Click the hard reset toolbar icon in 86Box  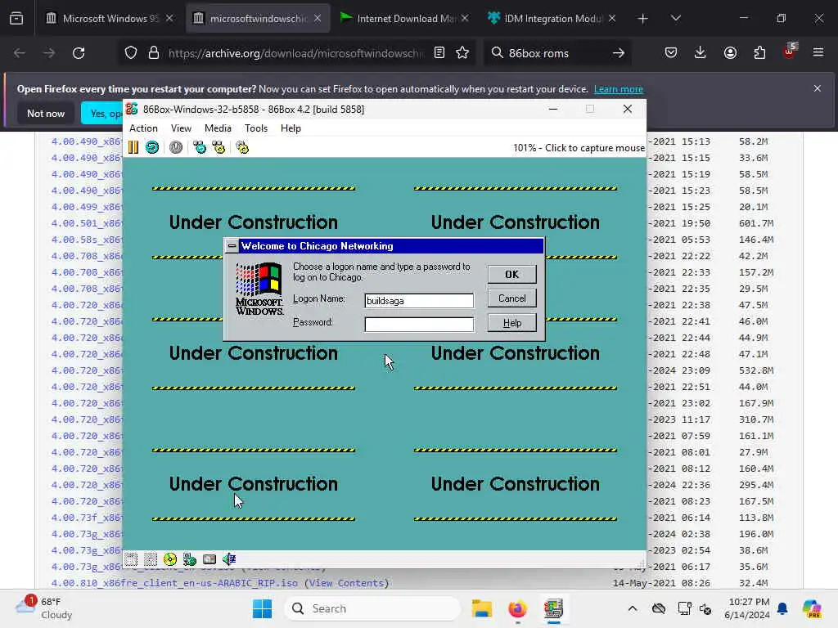[x=152, y=147]
